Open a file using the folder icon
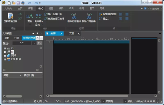164x105 pixels. [14, 3]
